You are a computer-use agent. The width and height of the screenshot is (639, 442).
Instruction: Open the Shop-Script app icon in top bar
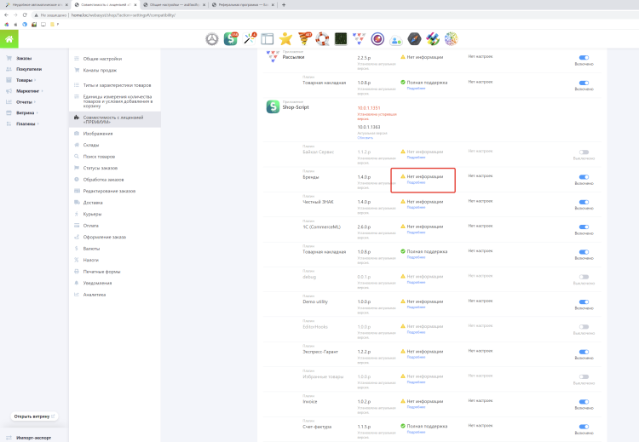[x=230, y=39]
